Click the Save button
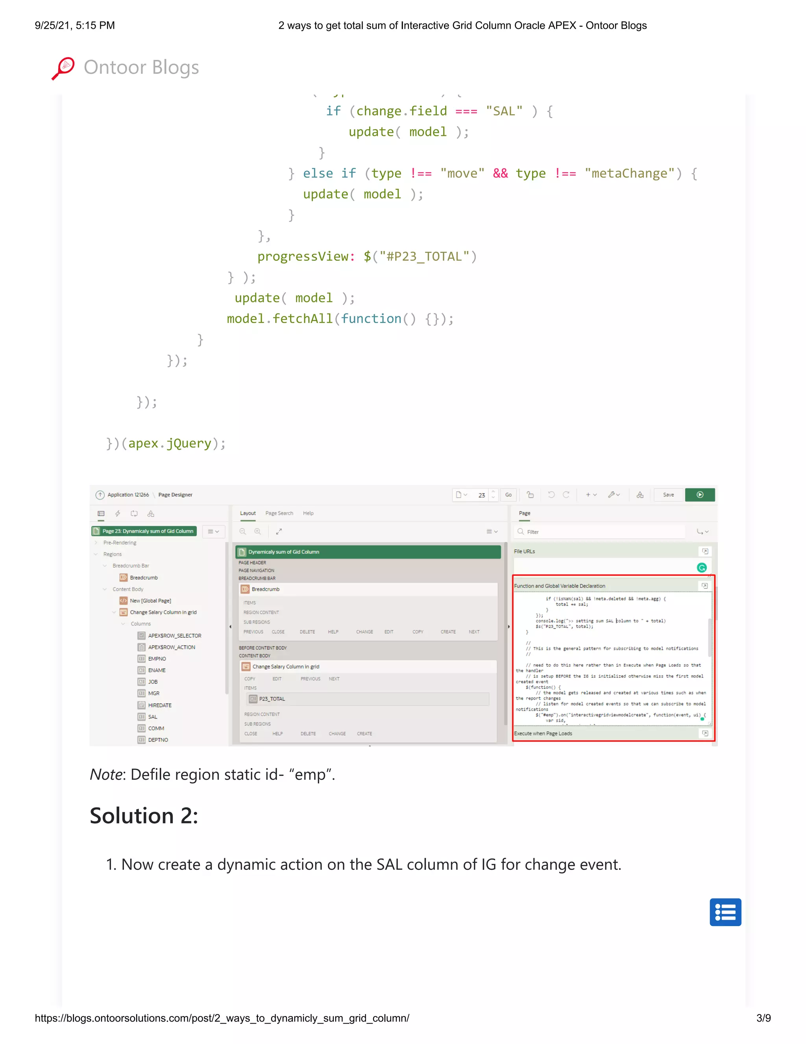The width and height of the screenshot is (806, 1044). click(669, 495)
